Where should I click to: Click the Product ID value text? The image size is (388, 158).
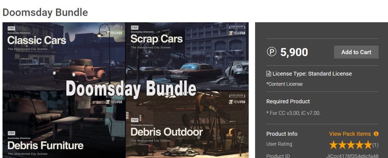[352, 156]
